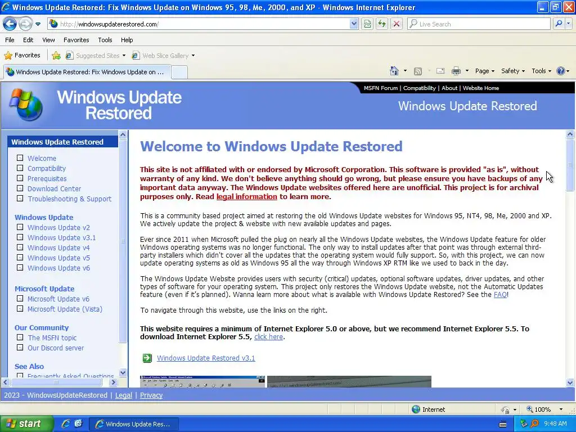Expand the address bar history dropdown

(353, 24)
